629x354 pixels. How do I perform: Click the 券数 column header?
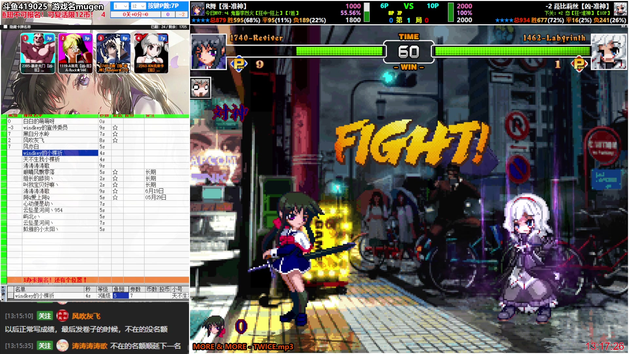click(x=137, y=289)
